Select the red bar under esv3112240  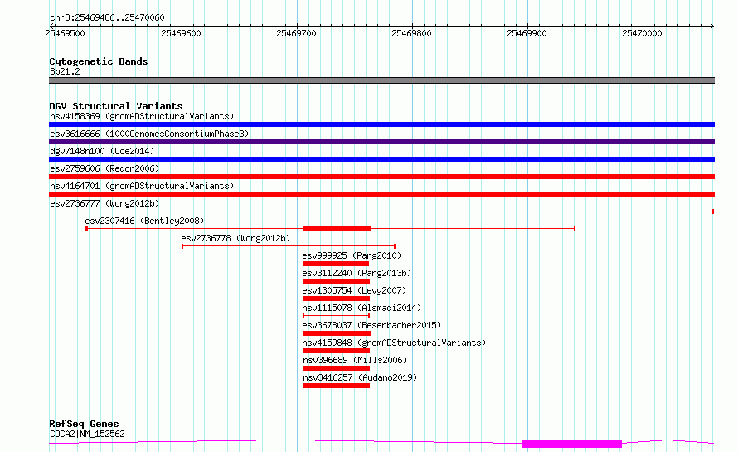pyautogui.click(x=336, y=281)
